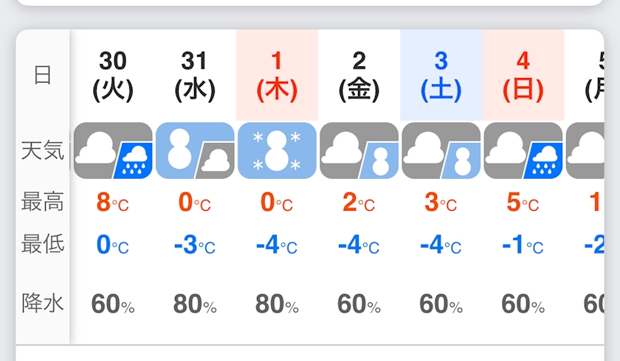Click the 天気 row label
The height and width of the screenshot is (361, 620).
click(43, 151)
